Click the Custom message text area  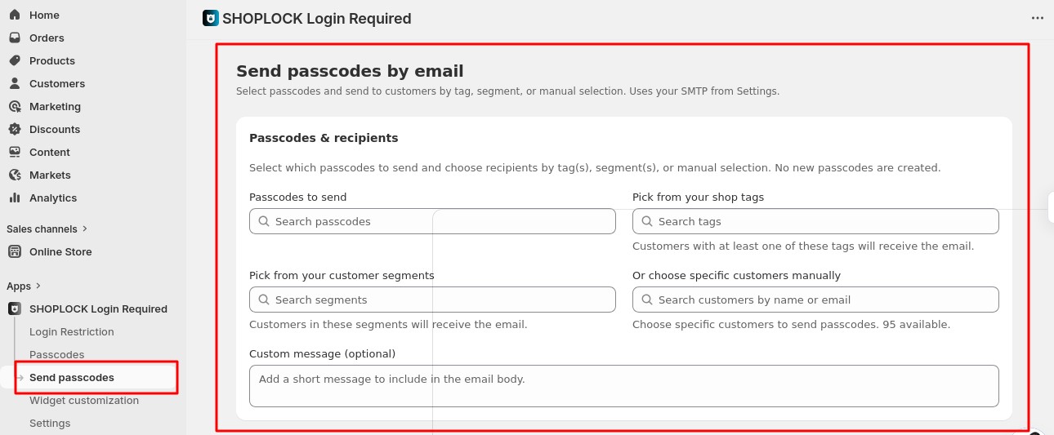click(x=623, y=385)
